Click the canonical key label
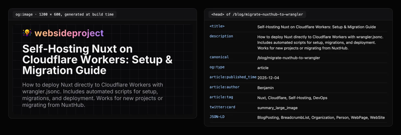The height and width of the screenshot is (135, 401). coord(219,57)
